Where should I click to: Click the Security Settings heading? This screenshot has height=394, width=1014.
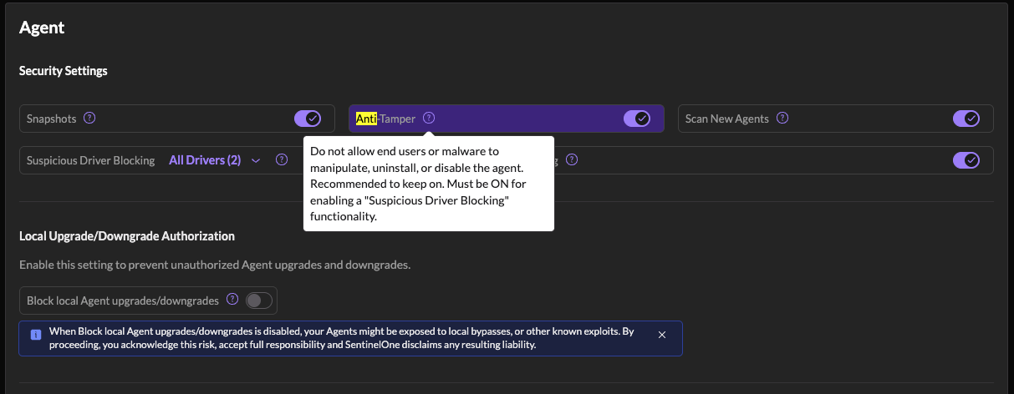coord(64,71)
